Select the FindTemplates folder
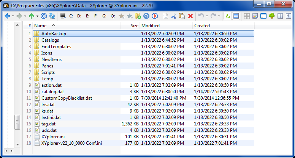The width and height of the screenshot is (295, 158). tap(56, 47)
